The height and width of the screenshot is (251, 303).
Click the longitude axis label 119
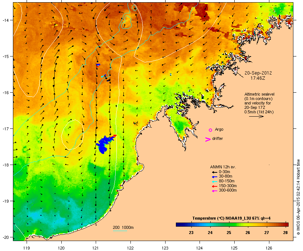(x=27, y=248)
